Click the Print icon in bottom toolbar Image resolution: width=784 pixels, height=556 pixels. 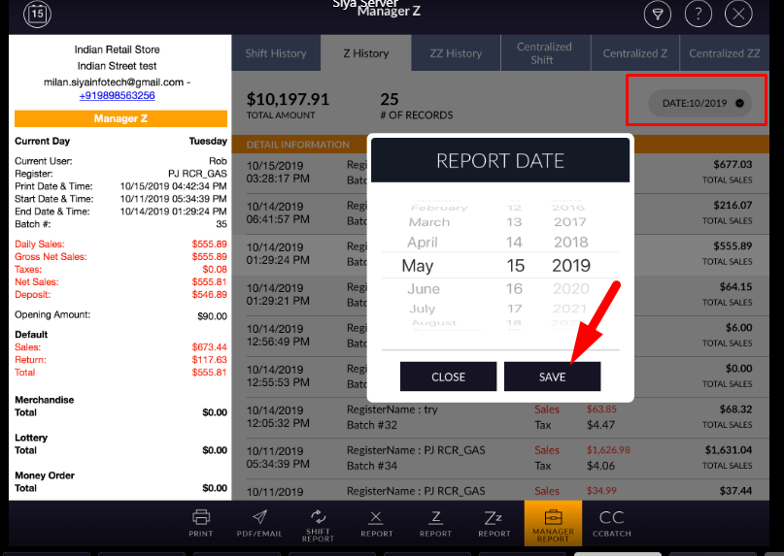[x=201, y=522]
